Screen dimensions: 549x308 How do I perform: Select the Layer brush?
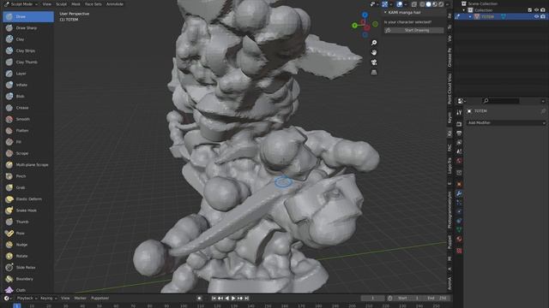[28, 74]
